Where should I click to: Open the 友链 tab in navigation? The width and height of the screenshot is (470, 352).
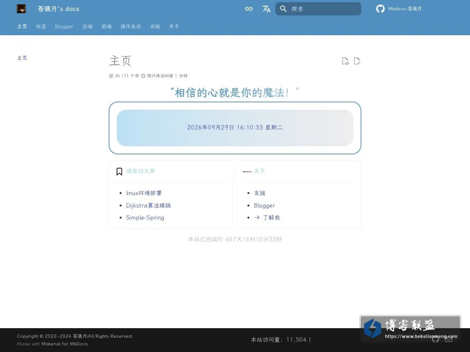[155, 26]
